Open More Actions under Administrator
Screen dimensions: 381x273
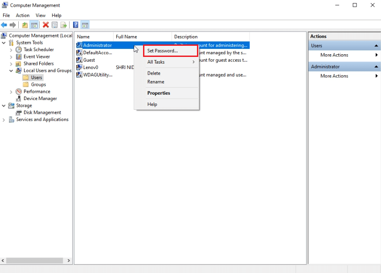pyautogui.click(x=344, y=76)
